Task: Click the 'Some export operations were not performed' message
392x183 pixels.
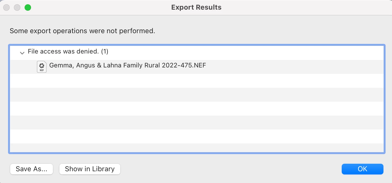Action: 82,31
